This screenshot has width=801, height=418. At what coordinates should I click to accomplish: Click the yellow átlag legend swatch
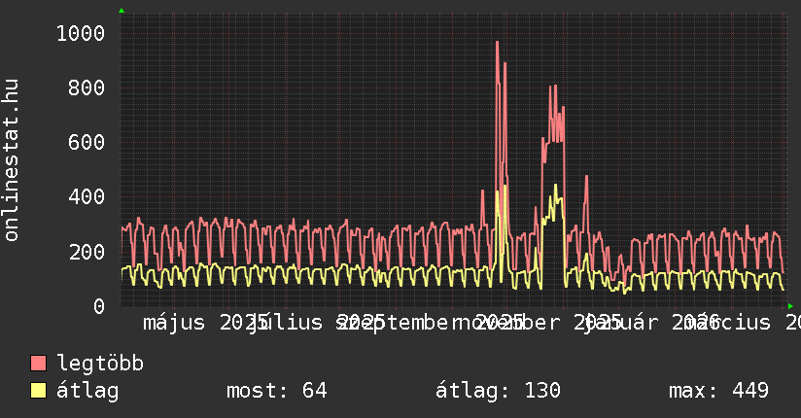click(38, 392)
